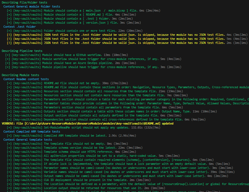Screen dimensions: 249x192
Task: Select the [+] marker for Output names camel-cased test
Action: coord(9,176)
